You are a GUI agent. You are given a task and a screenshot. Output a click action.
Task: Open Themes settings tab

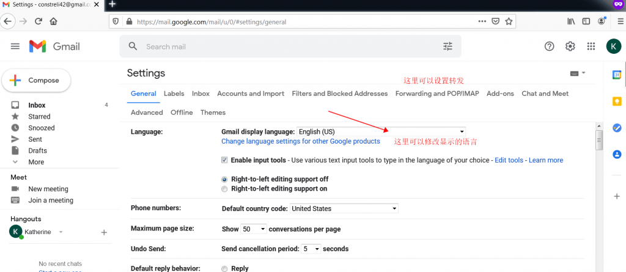(x=213, y=112)
